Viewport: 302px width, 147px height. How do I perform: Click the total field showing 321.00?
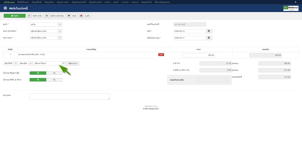pos(275,70)
